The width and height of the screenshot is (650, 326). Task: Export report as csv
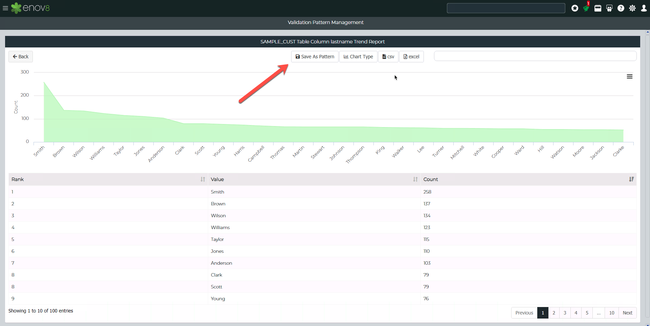[388, 57]
